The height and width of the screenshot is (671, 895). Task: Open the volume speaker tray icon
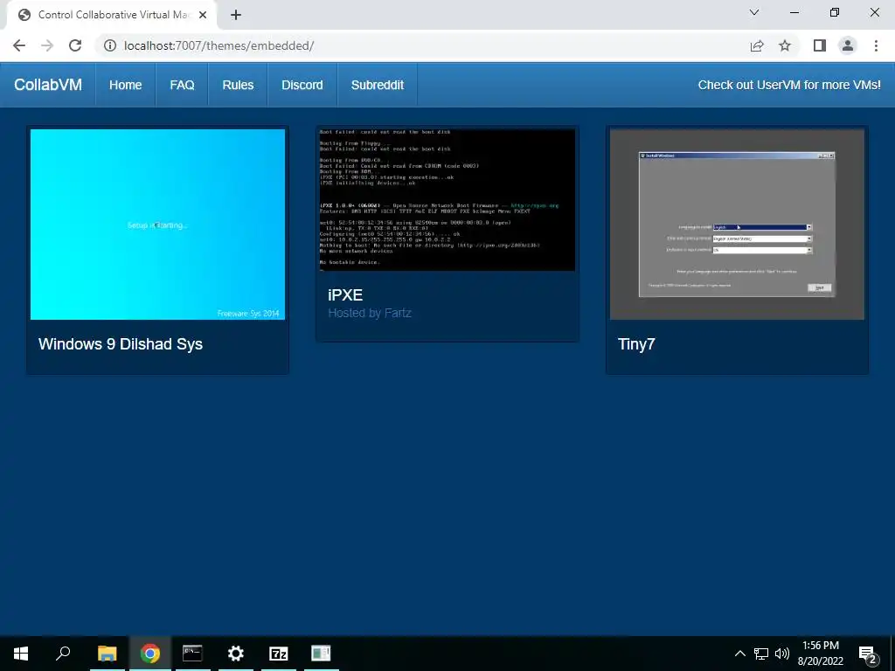(x=782, y=654)
